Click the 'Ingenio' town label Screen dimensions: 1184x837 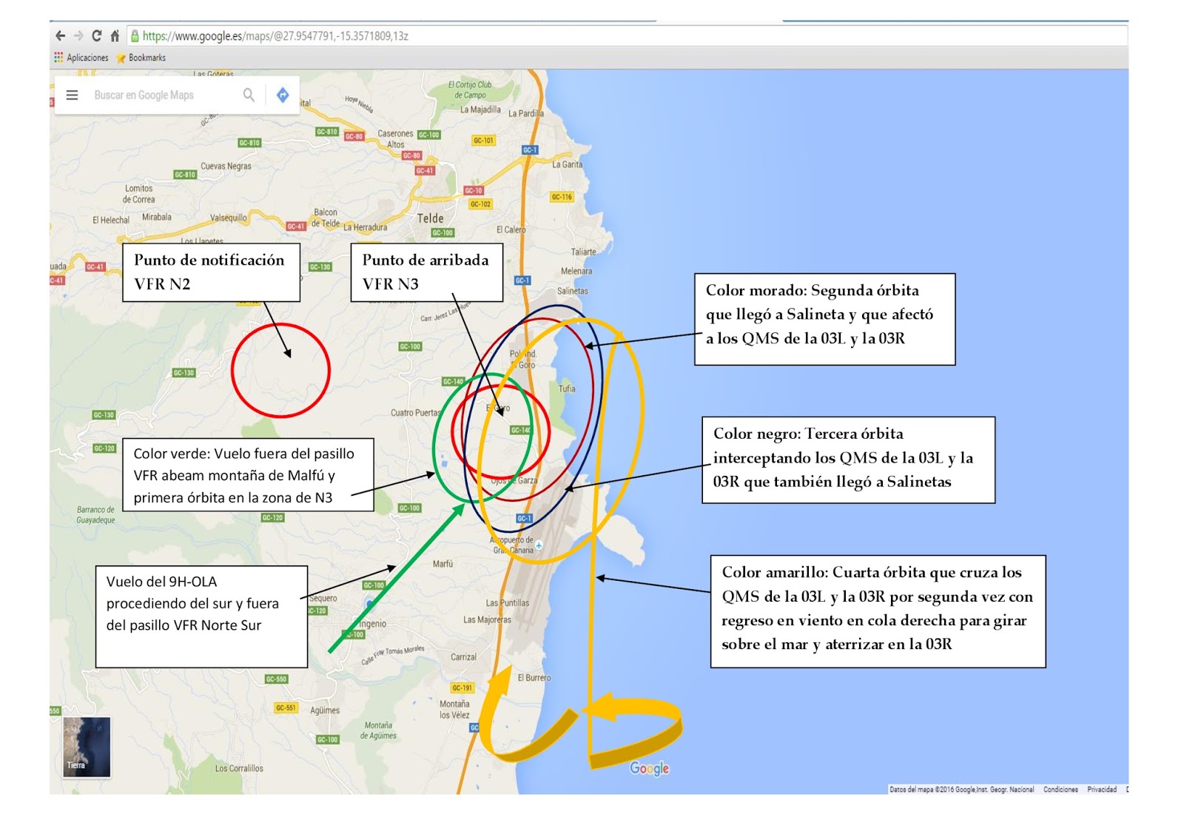pos(372,624)
